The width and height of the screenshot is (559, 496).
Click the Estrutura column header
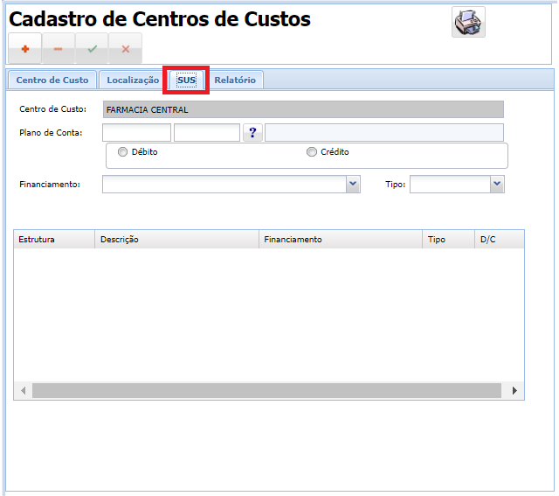coord(53,240)
